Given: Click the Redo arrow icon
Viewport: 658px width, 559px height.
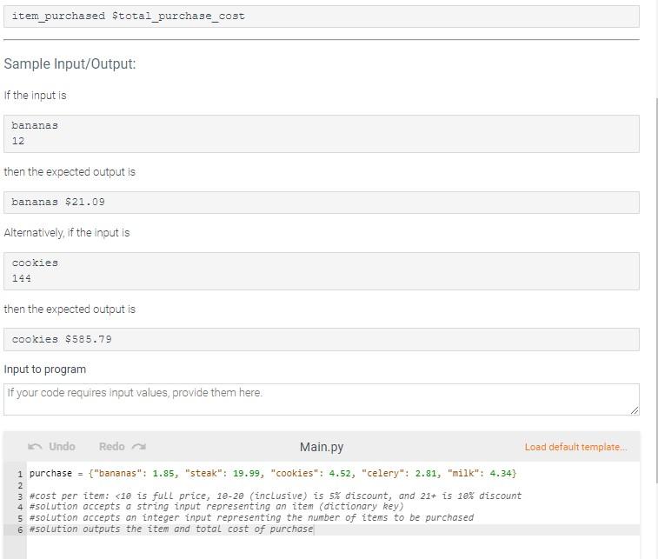Looking at the screenshot, I should pyautogui.click(x=139, y=447).
